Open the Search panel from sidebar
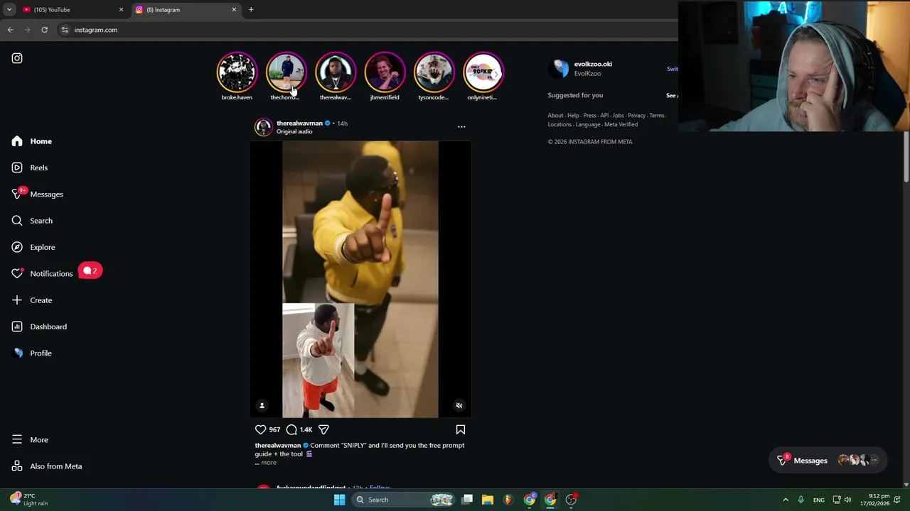Image resolution: width=910 pixels, height=511 pixels. coord(32,221)
